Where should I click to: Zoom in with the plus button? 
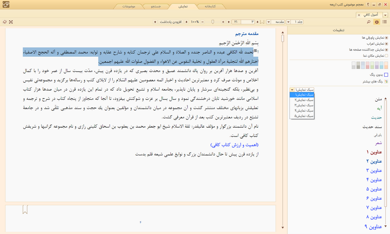(x=223, y=22)
